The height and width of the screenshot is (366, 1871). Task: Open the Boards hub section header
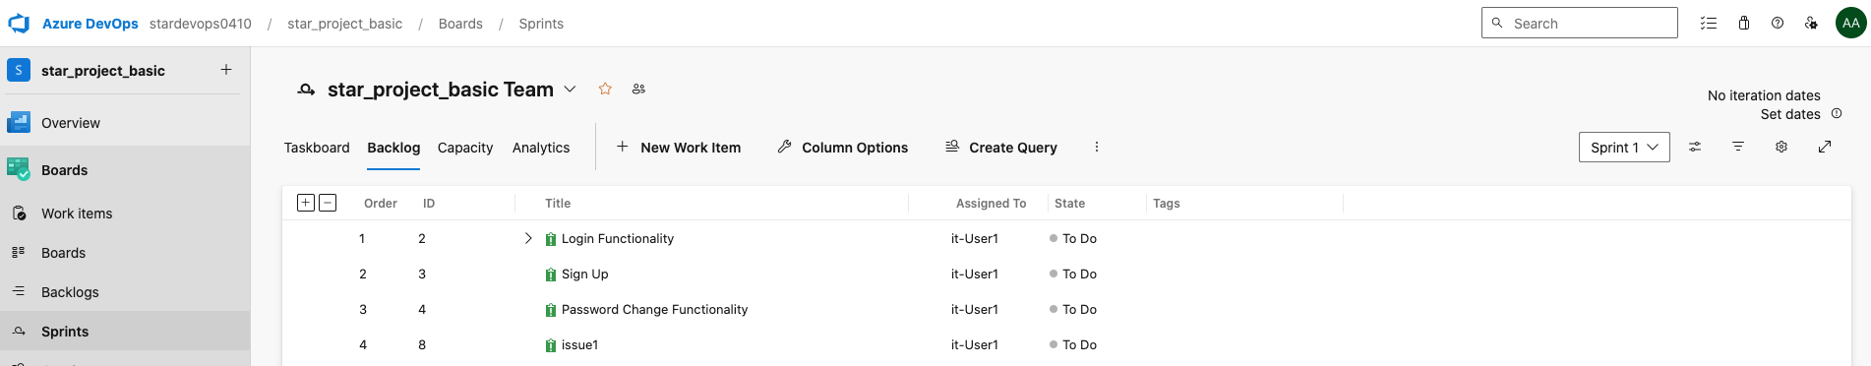point(125,170)
